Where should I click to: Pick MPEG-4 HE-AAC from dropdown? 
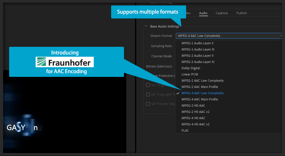coord(193,118)
